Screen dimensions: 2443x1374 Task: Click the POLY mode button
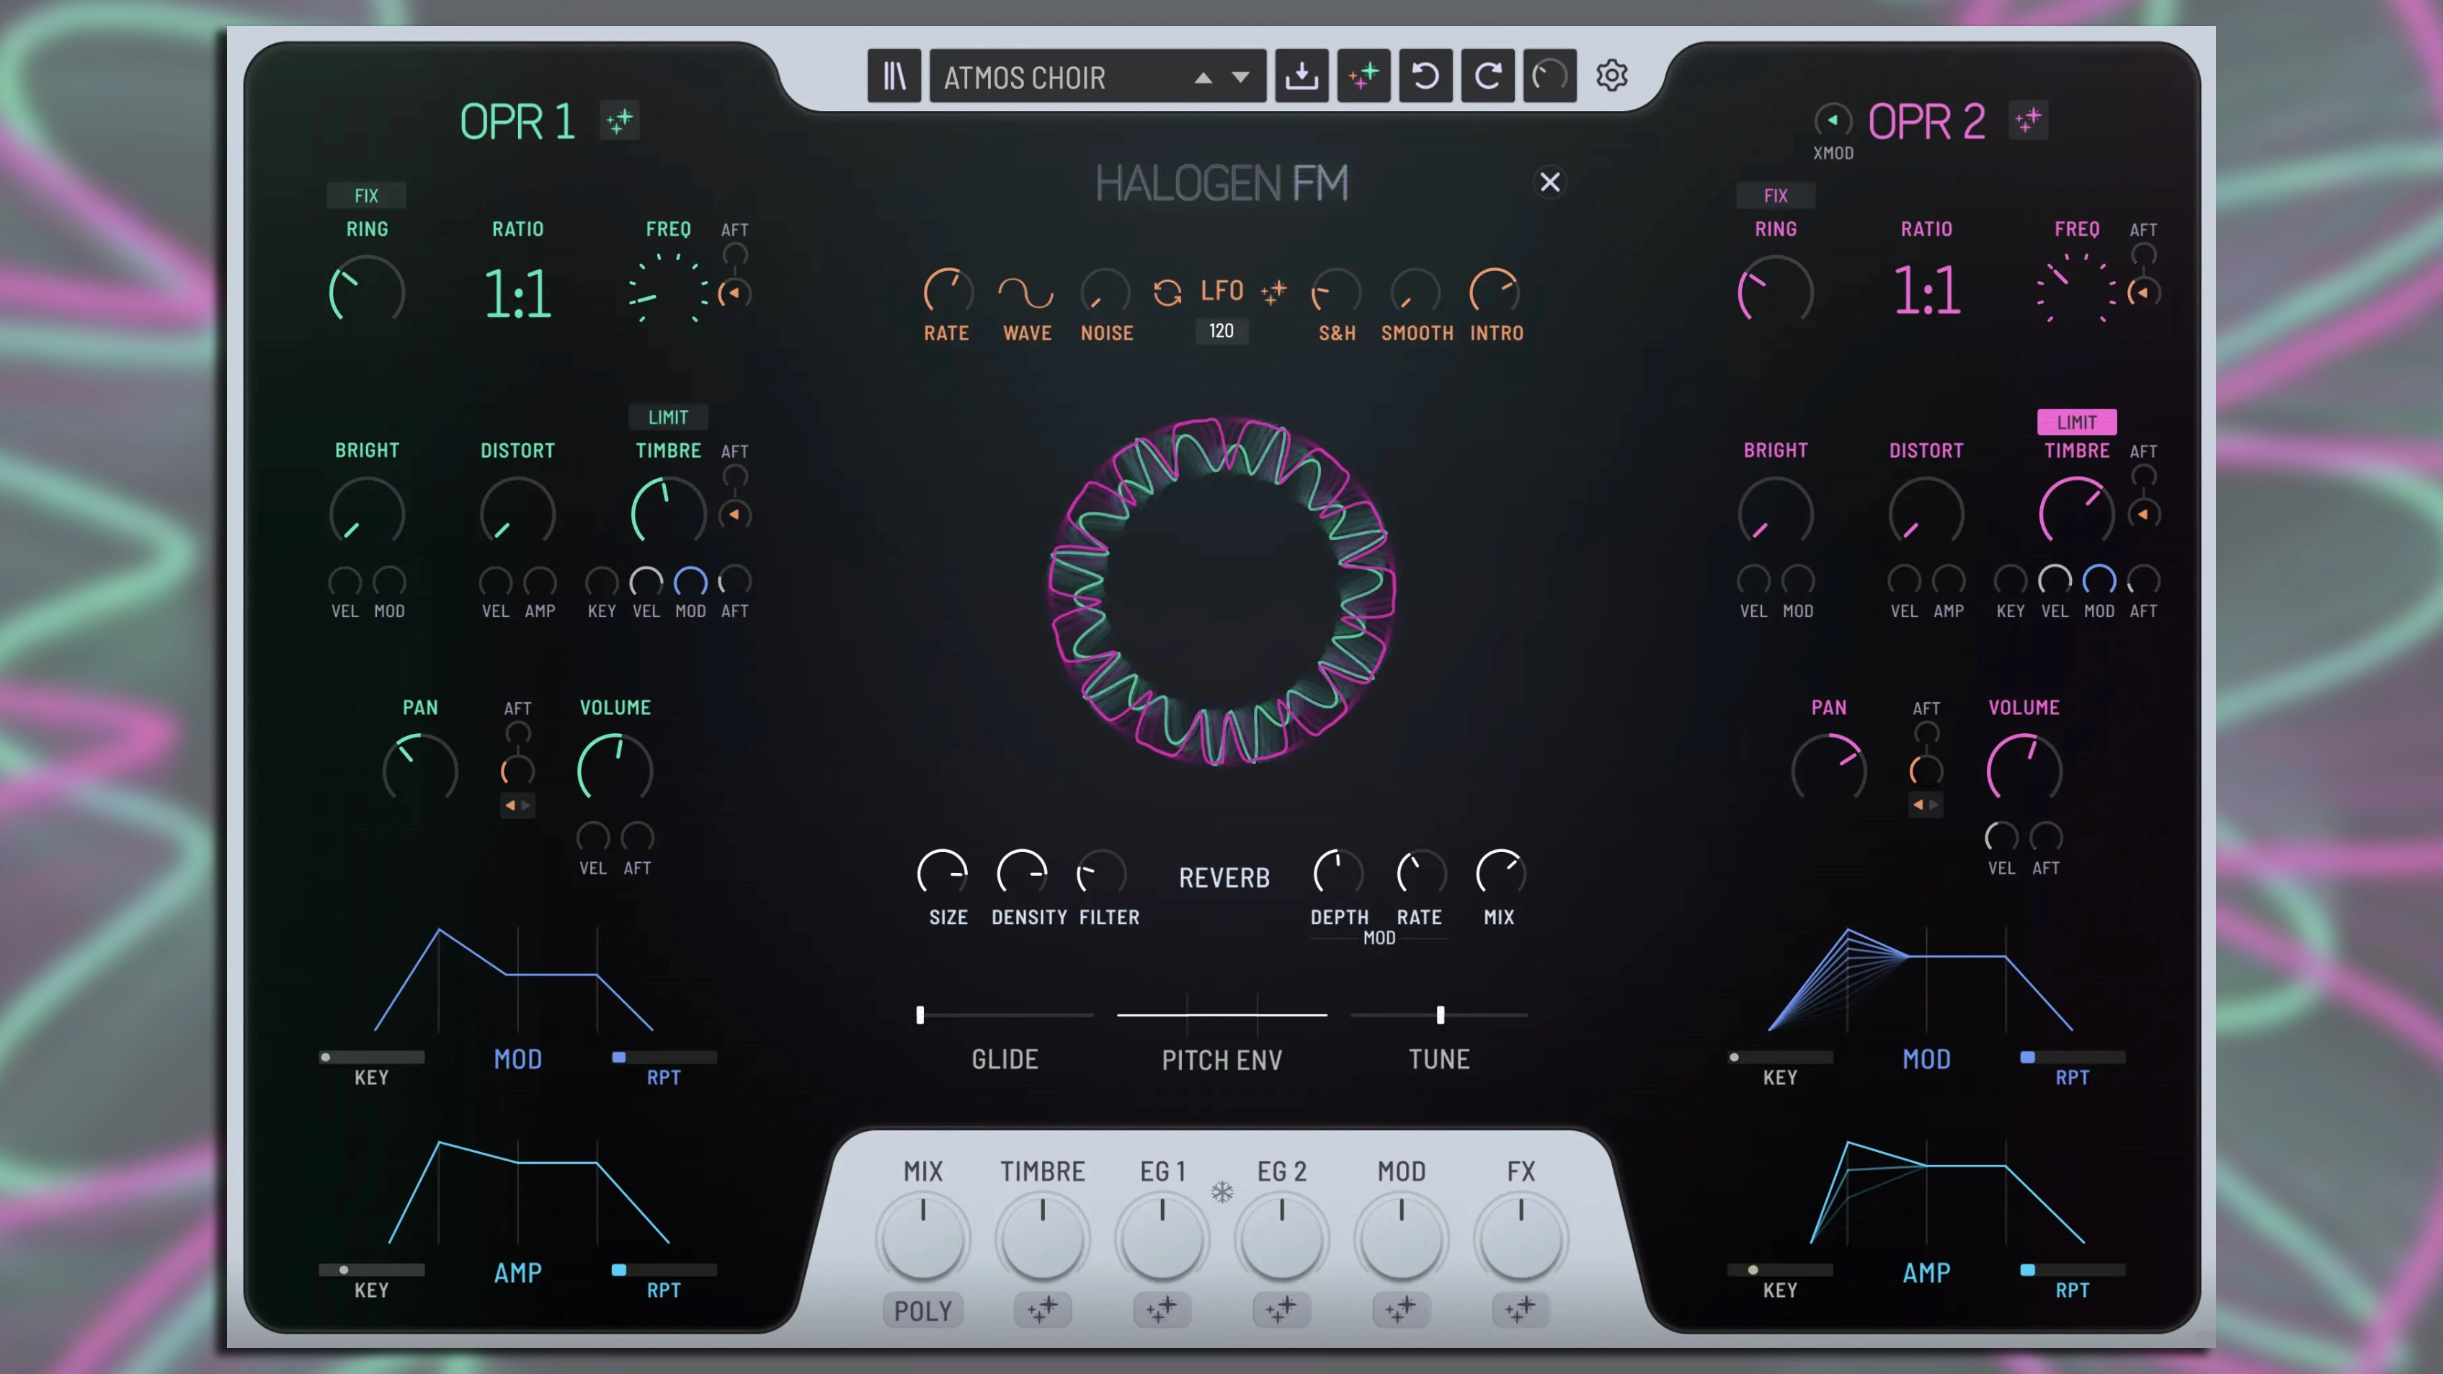(922, 1311)
